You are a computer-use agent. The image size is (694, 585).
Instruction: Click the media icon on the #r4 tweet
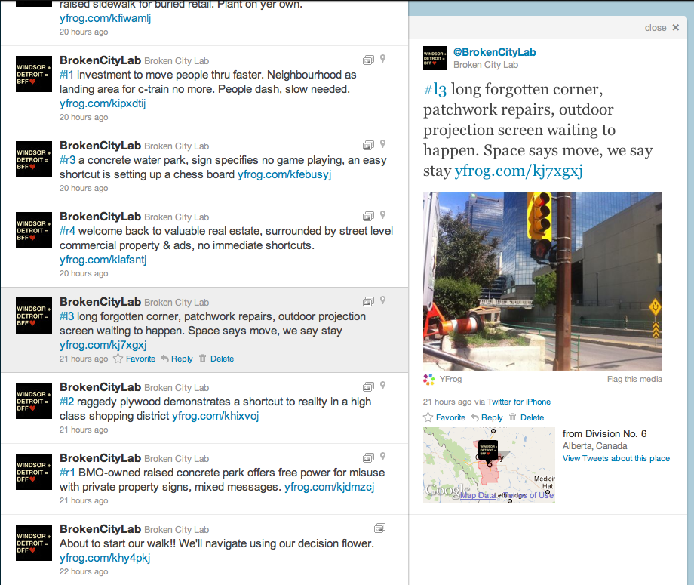coord(369,215)
